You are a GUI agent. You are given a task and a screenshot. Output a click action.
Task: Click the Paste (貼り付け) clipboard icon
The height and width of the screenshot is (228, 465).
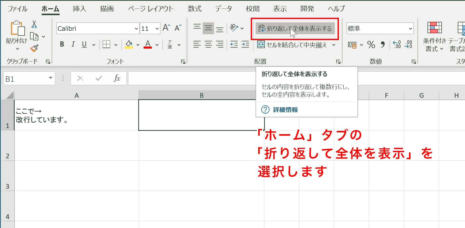tap(17, 28)
